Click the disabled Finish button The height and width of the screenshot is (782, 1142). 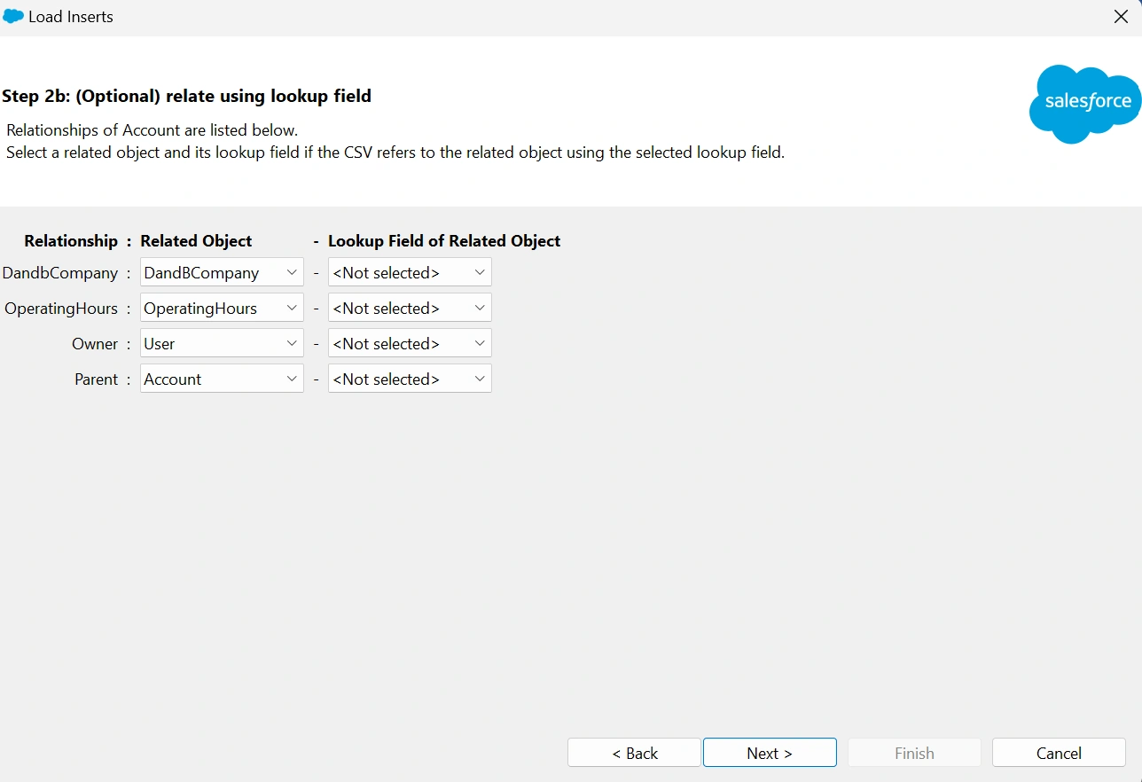point(913,752)
